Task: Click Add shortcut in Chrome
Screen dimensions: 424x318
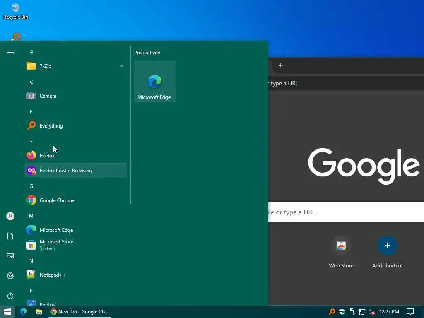Action: tap(388, 253)
